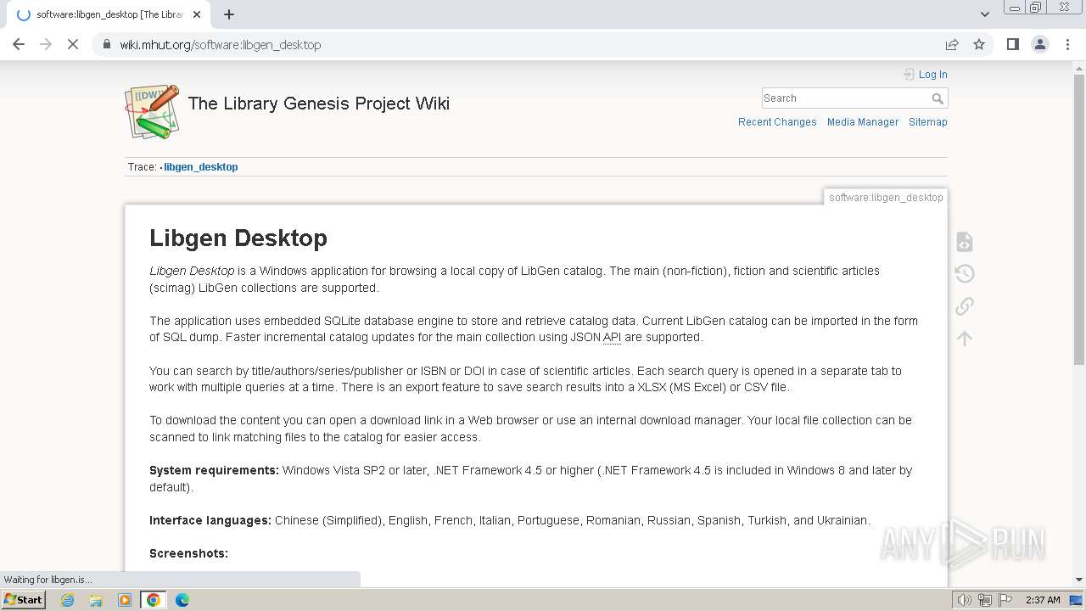Select the software:libgen_desktop browser tab
This screenshot has width=1086, height=611.
[110, 14]
